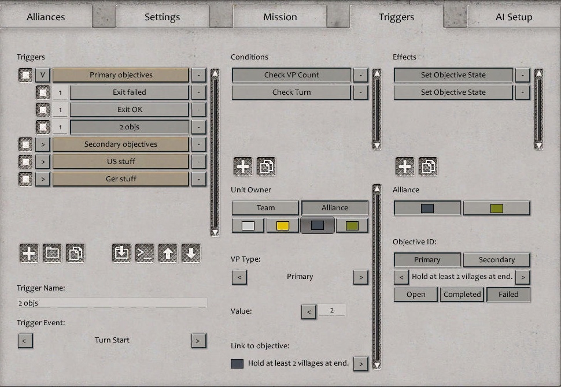Screen dimensions: 561x387
Task: Create a trigger folder using the folder icon
Action: tap(53, 252)
